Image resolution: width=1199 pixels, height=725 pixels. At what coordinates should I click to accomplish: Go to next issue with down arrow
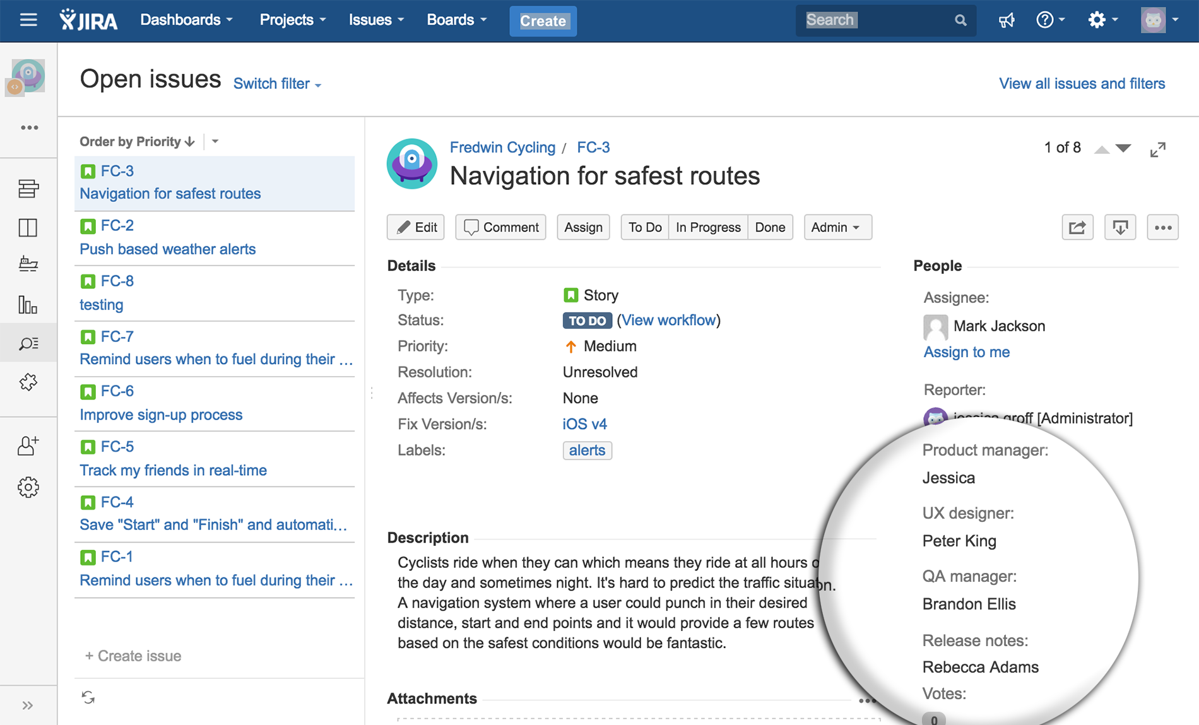[x=1123, y=148]
